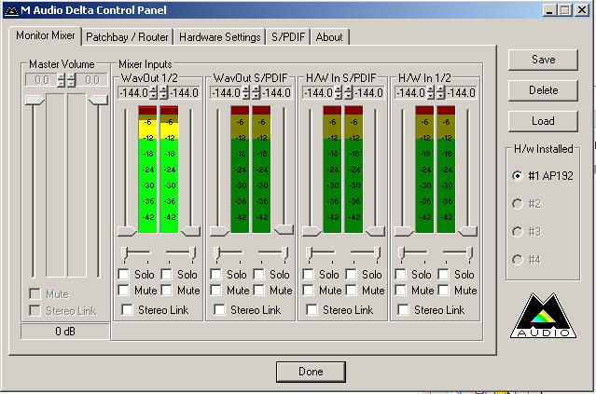The image size is (596, 394).
Task: Click the right -144.0 field of H/W In 1/2
Action: point(461,92)
